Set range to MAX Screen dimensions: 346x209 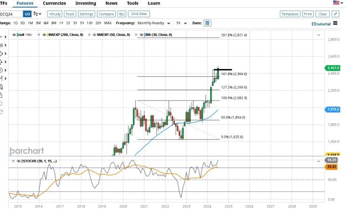[108, 23]
